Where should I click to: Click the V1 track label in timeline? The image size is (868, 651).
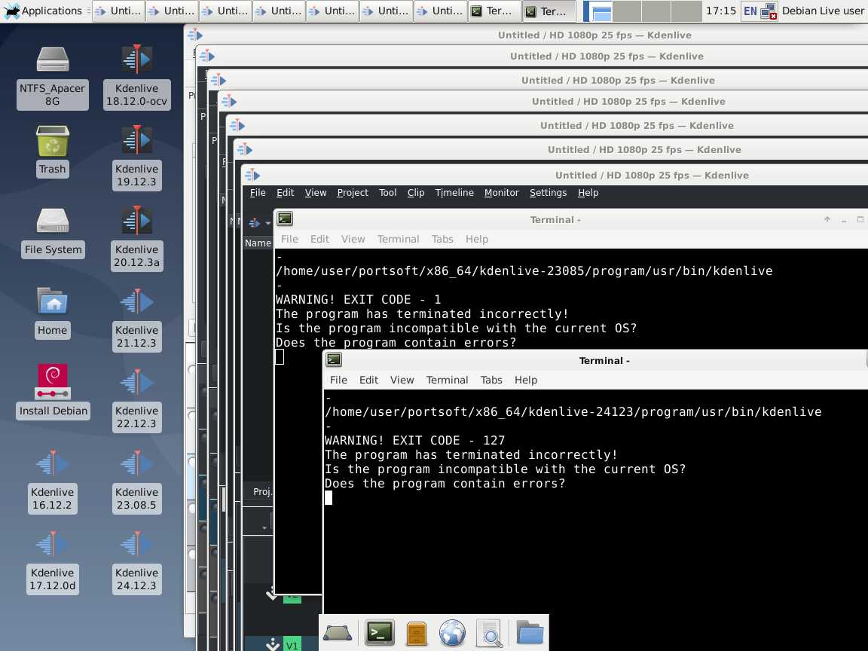tap(292, 645)
